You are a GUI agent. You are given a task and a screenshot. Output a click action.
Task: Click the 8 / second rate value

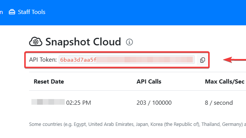click(219, 103)
